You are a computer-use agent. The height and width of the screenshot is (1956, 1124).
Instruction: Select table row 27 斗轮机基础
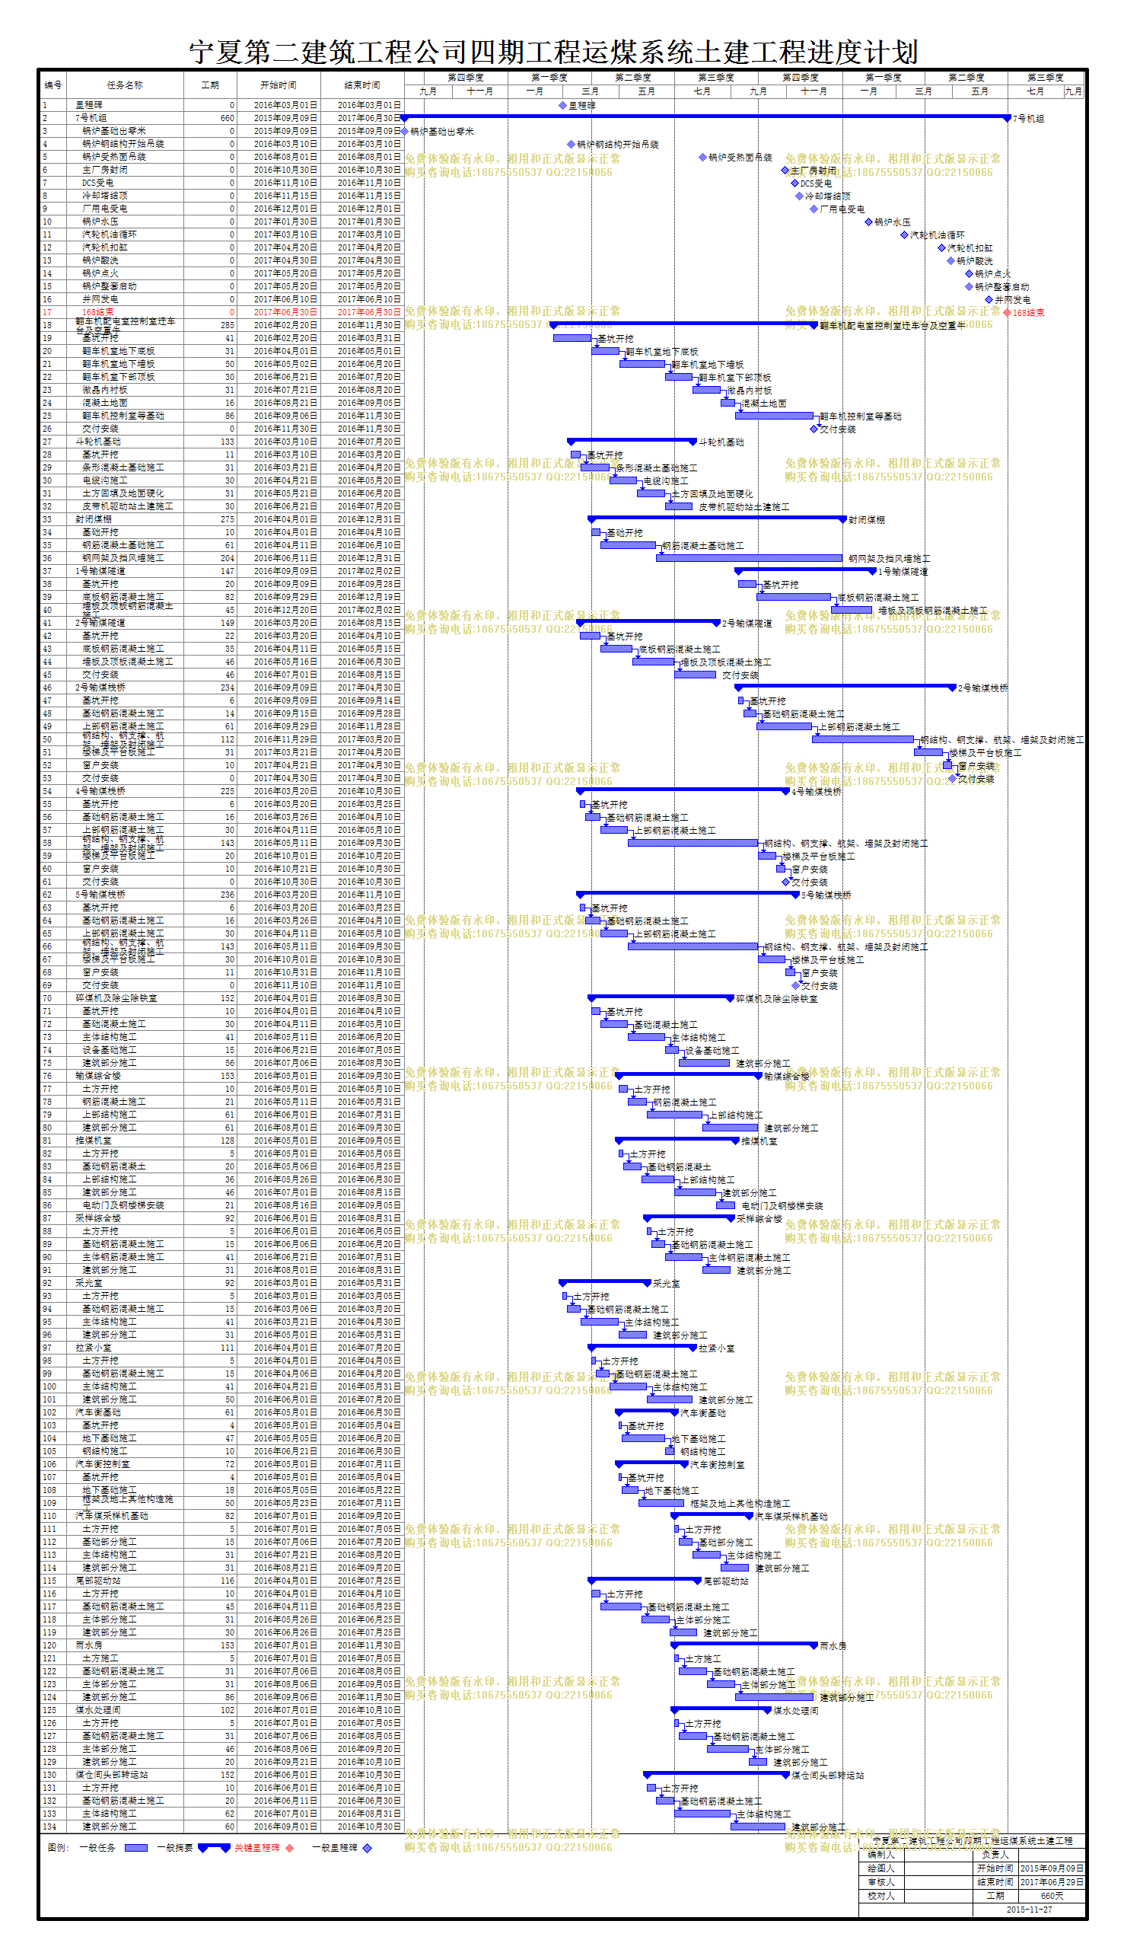tap(221, 442)
